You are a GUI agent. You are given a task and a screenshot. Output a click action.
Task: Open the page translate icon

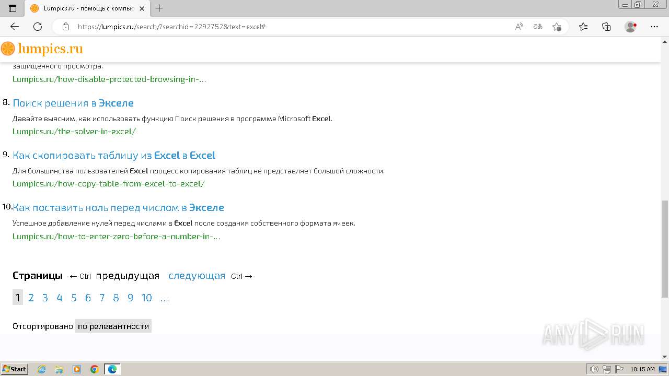point(538,27)
